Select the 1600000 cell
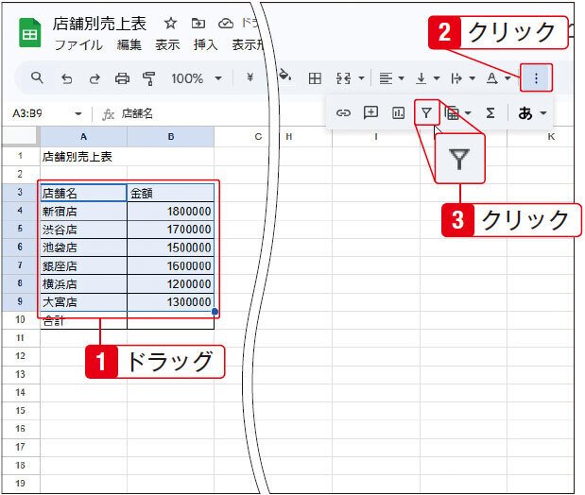The width and height of the screenshot is (585, 495). click(x=170, y=266)
